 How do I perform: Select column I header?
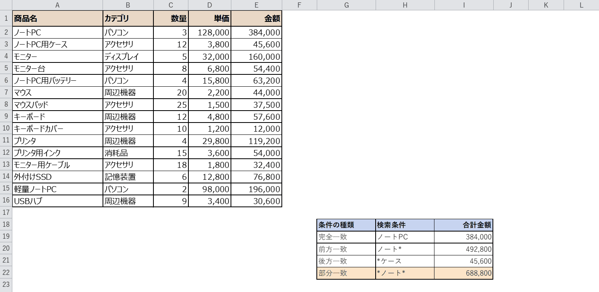[464, 5]
